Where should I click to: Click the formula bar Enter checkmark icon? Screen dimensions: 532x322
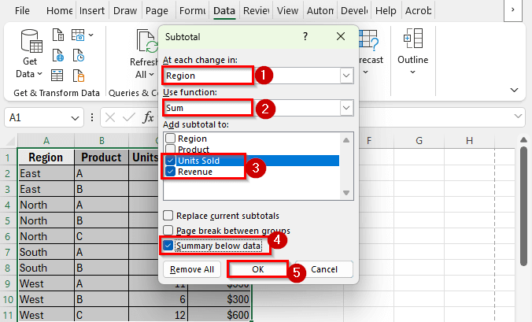129,118
